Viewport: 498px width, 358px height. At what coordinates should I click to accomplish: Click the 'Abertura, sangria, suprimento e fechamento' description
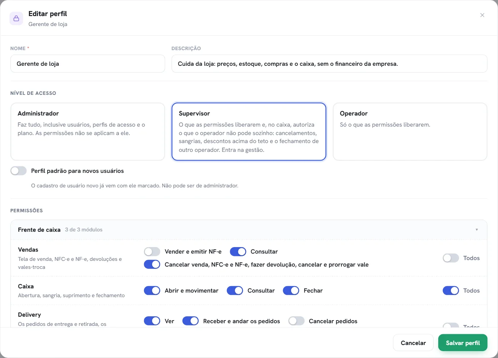(71, 296)
